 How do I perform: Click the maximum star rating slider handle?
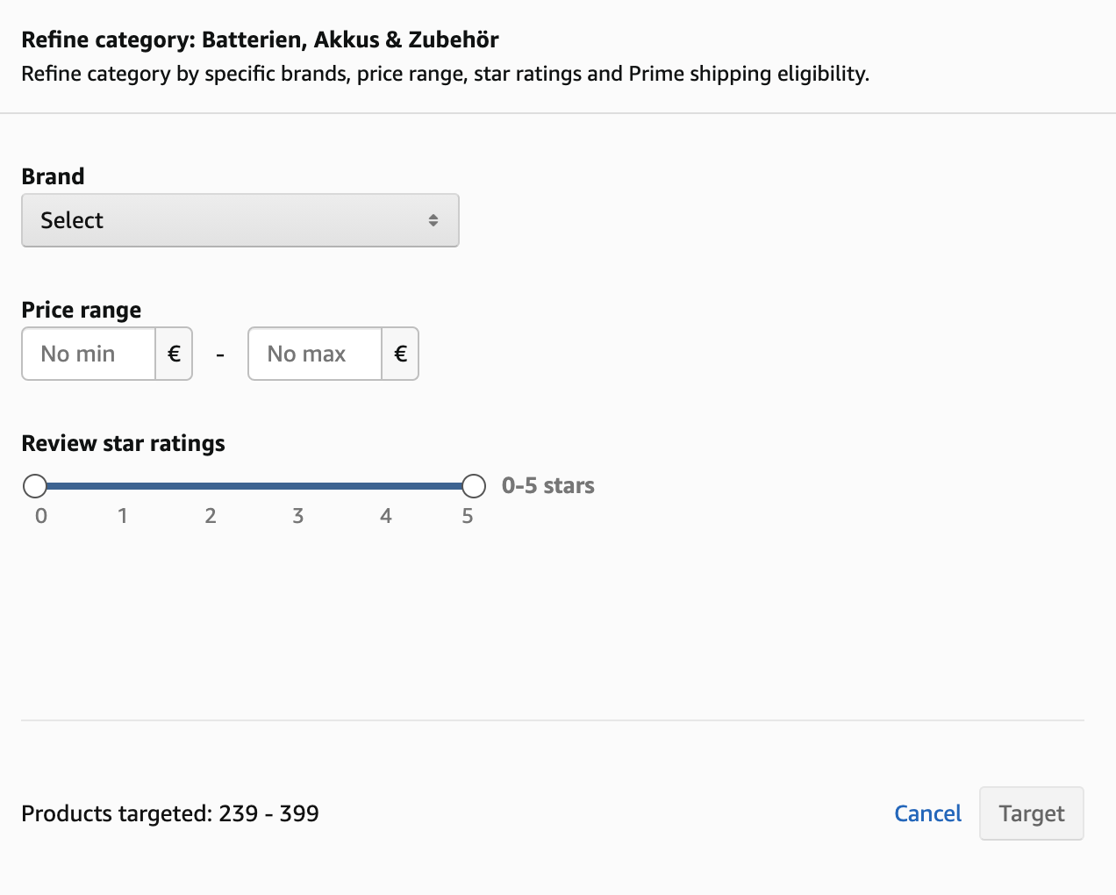[x=474, y=485]
